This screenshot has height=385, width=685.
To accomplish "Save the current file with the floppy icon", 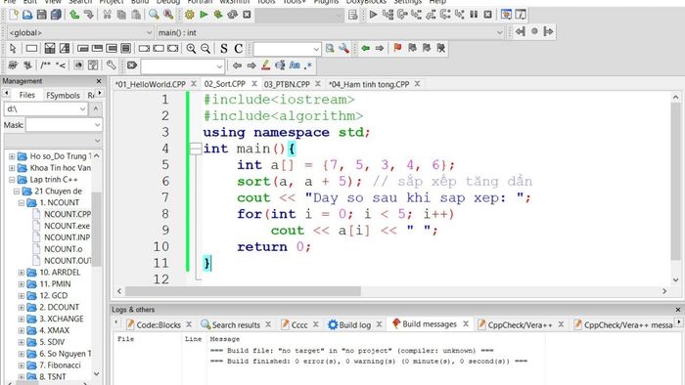I will click(x=41, y=15).
